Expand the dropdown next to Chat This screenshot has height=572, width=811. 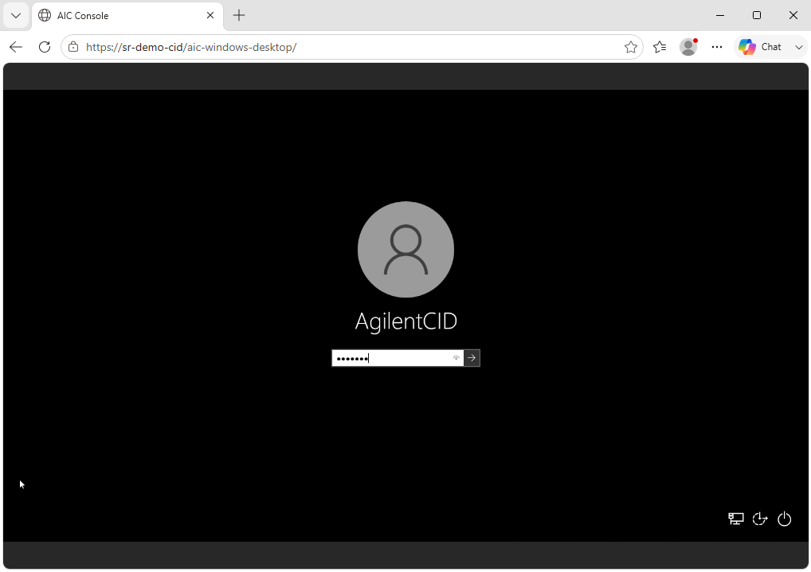pos(798,47)
